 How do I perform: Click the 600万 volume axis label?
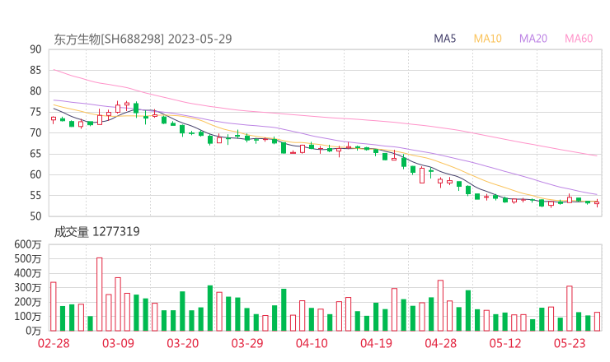28,244
